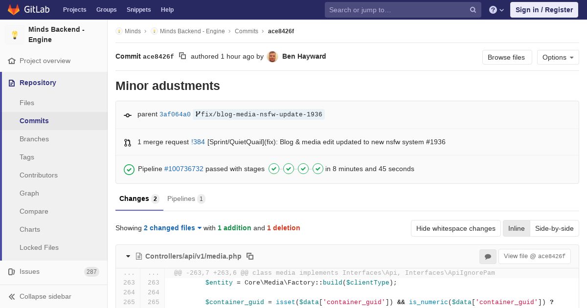Open Commits in the Repository sidebar
Viewport: 587px width, 308px height.
34,121
